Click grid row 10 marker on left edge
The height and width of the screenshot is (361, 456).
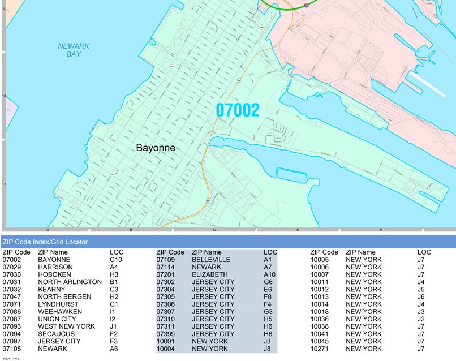click(x=4, y=96)
